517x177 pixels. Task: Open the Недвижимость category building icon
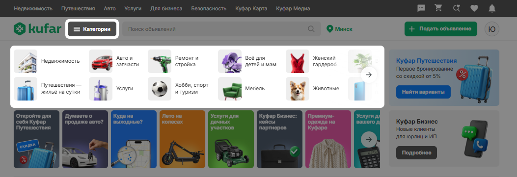pos(26,61)
